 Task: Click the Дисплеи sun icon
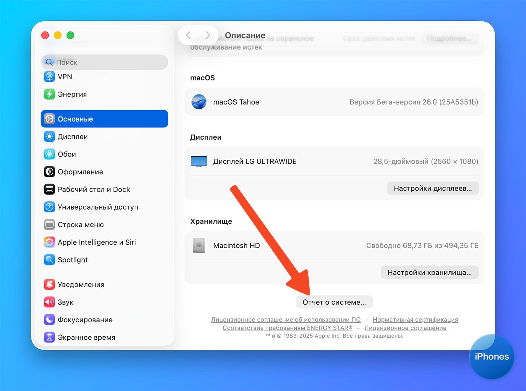pos(49,137)
